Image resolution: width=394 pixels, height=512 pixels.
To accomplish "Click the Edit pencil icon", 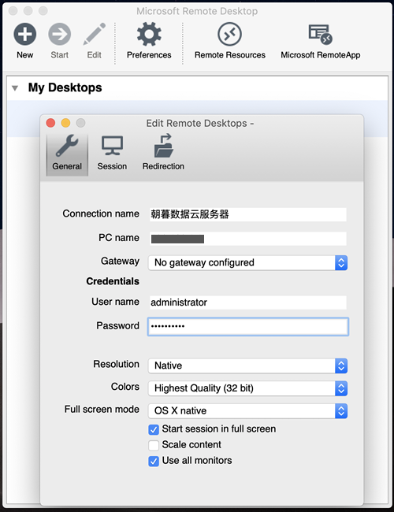I will [94, 34].
